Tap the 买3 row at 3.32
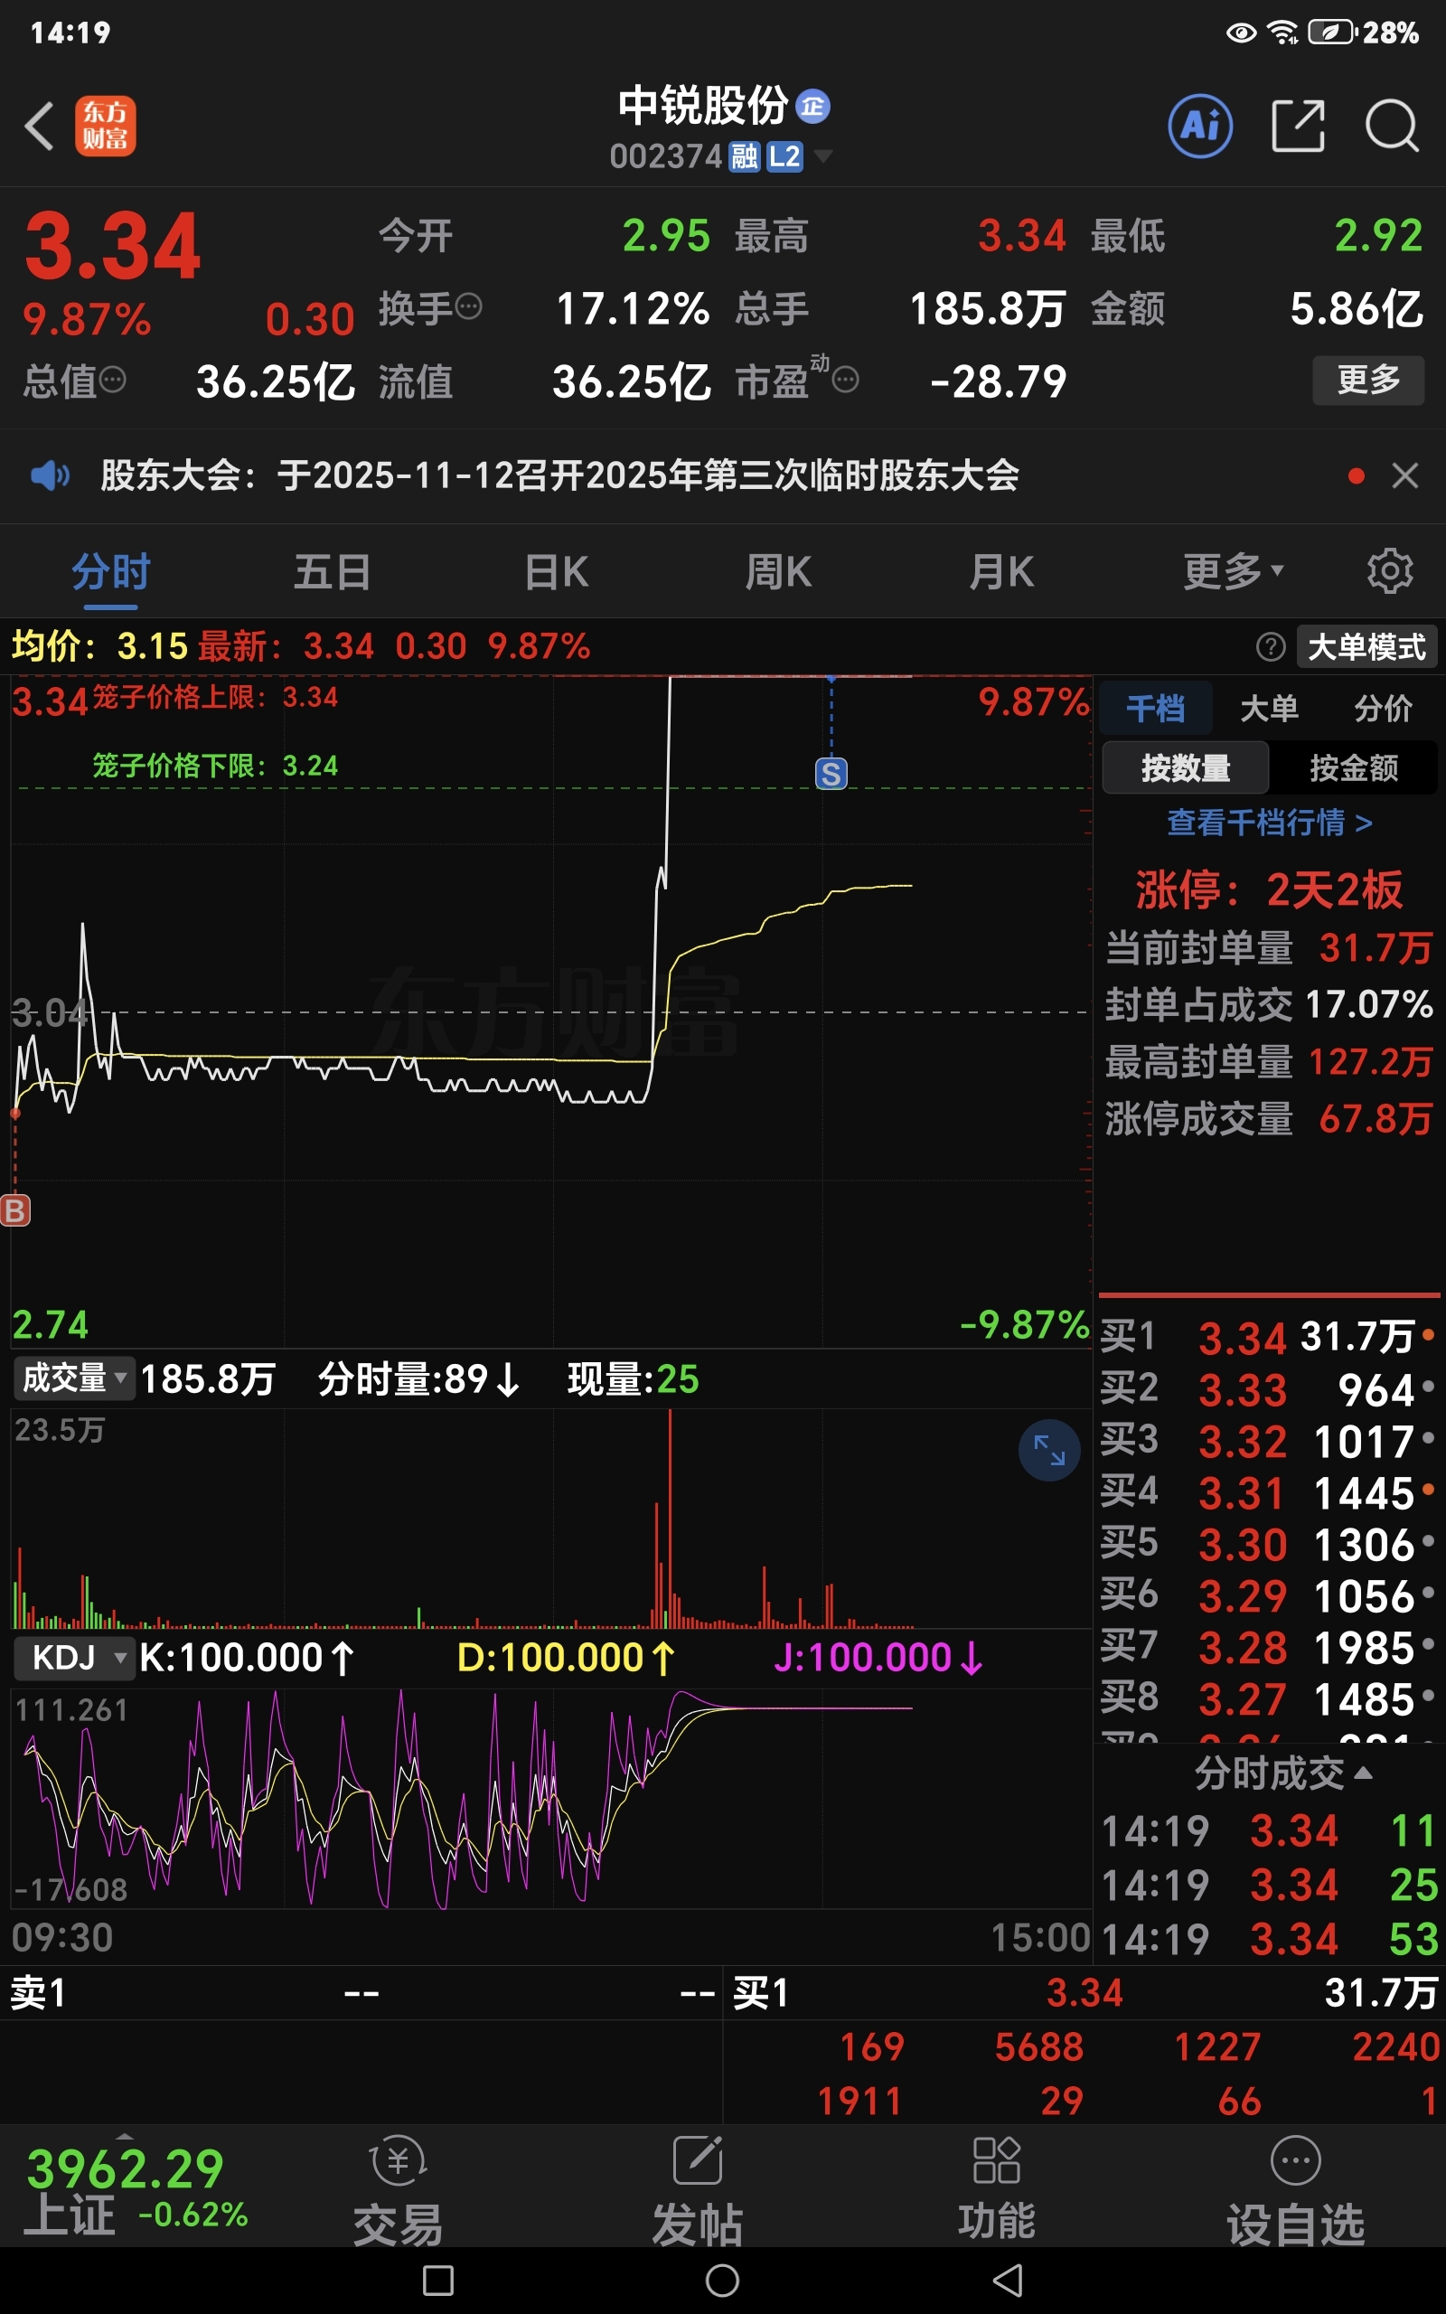The width and height of the screenshot is (1446, 2314). point(1267,1441)
